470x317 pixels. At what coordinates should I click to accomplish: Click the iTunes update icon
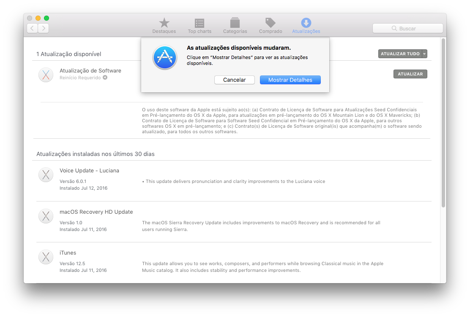click(x=46, y=257)
